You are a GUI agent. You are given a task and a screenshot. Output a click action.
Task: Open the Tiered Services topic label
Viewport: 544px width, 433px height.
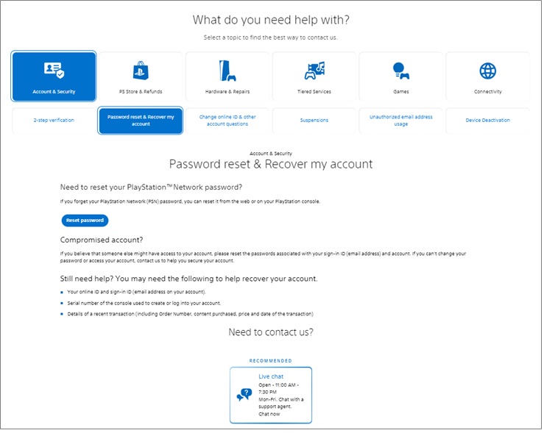(x=314, y=92)
